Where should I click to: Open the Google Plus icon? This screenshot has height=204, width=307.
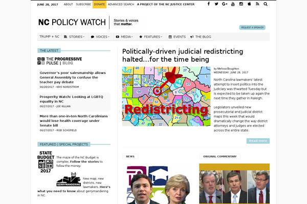(x=225, y=4)
